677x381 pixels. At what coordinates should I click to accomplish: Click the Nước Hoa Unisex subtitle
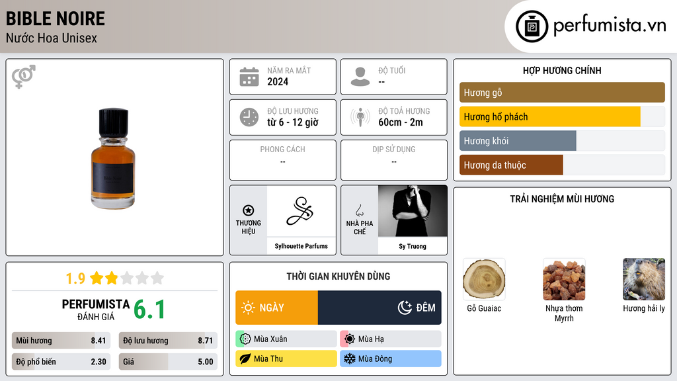(52, 38)
